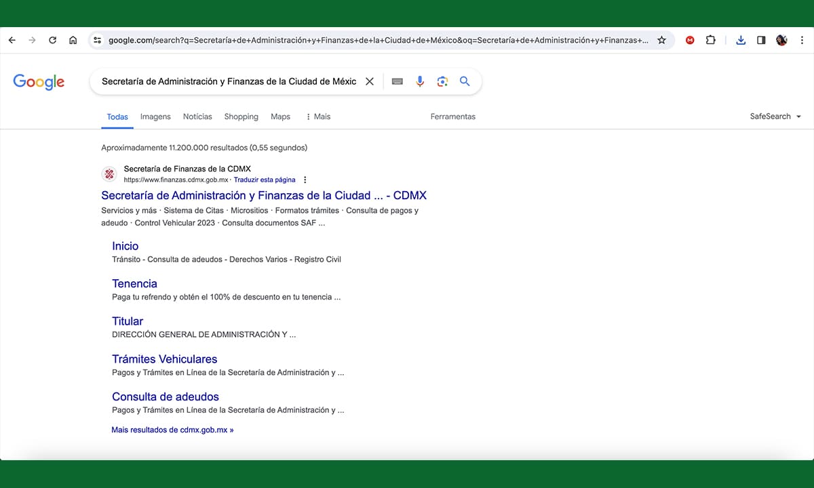This screenshot has width=814, height=488.
Task: Switch to the Maps tab
Action: 280,117
